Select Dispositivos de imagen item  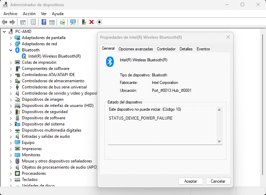pos(43,99)
